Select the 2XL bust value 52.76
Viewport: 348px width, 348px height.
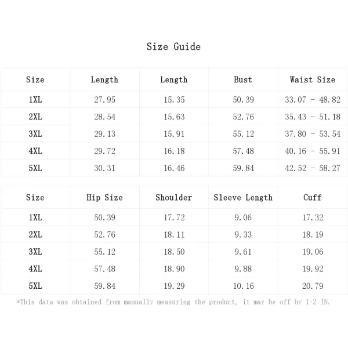243,117
